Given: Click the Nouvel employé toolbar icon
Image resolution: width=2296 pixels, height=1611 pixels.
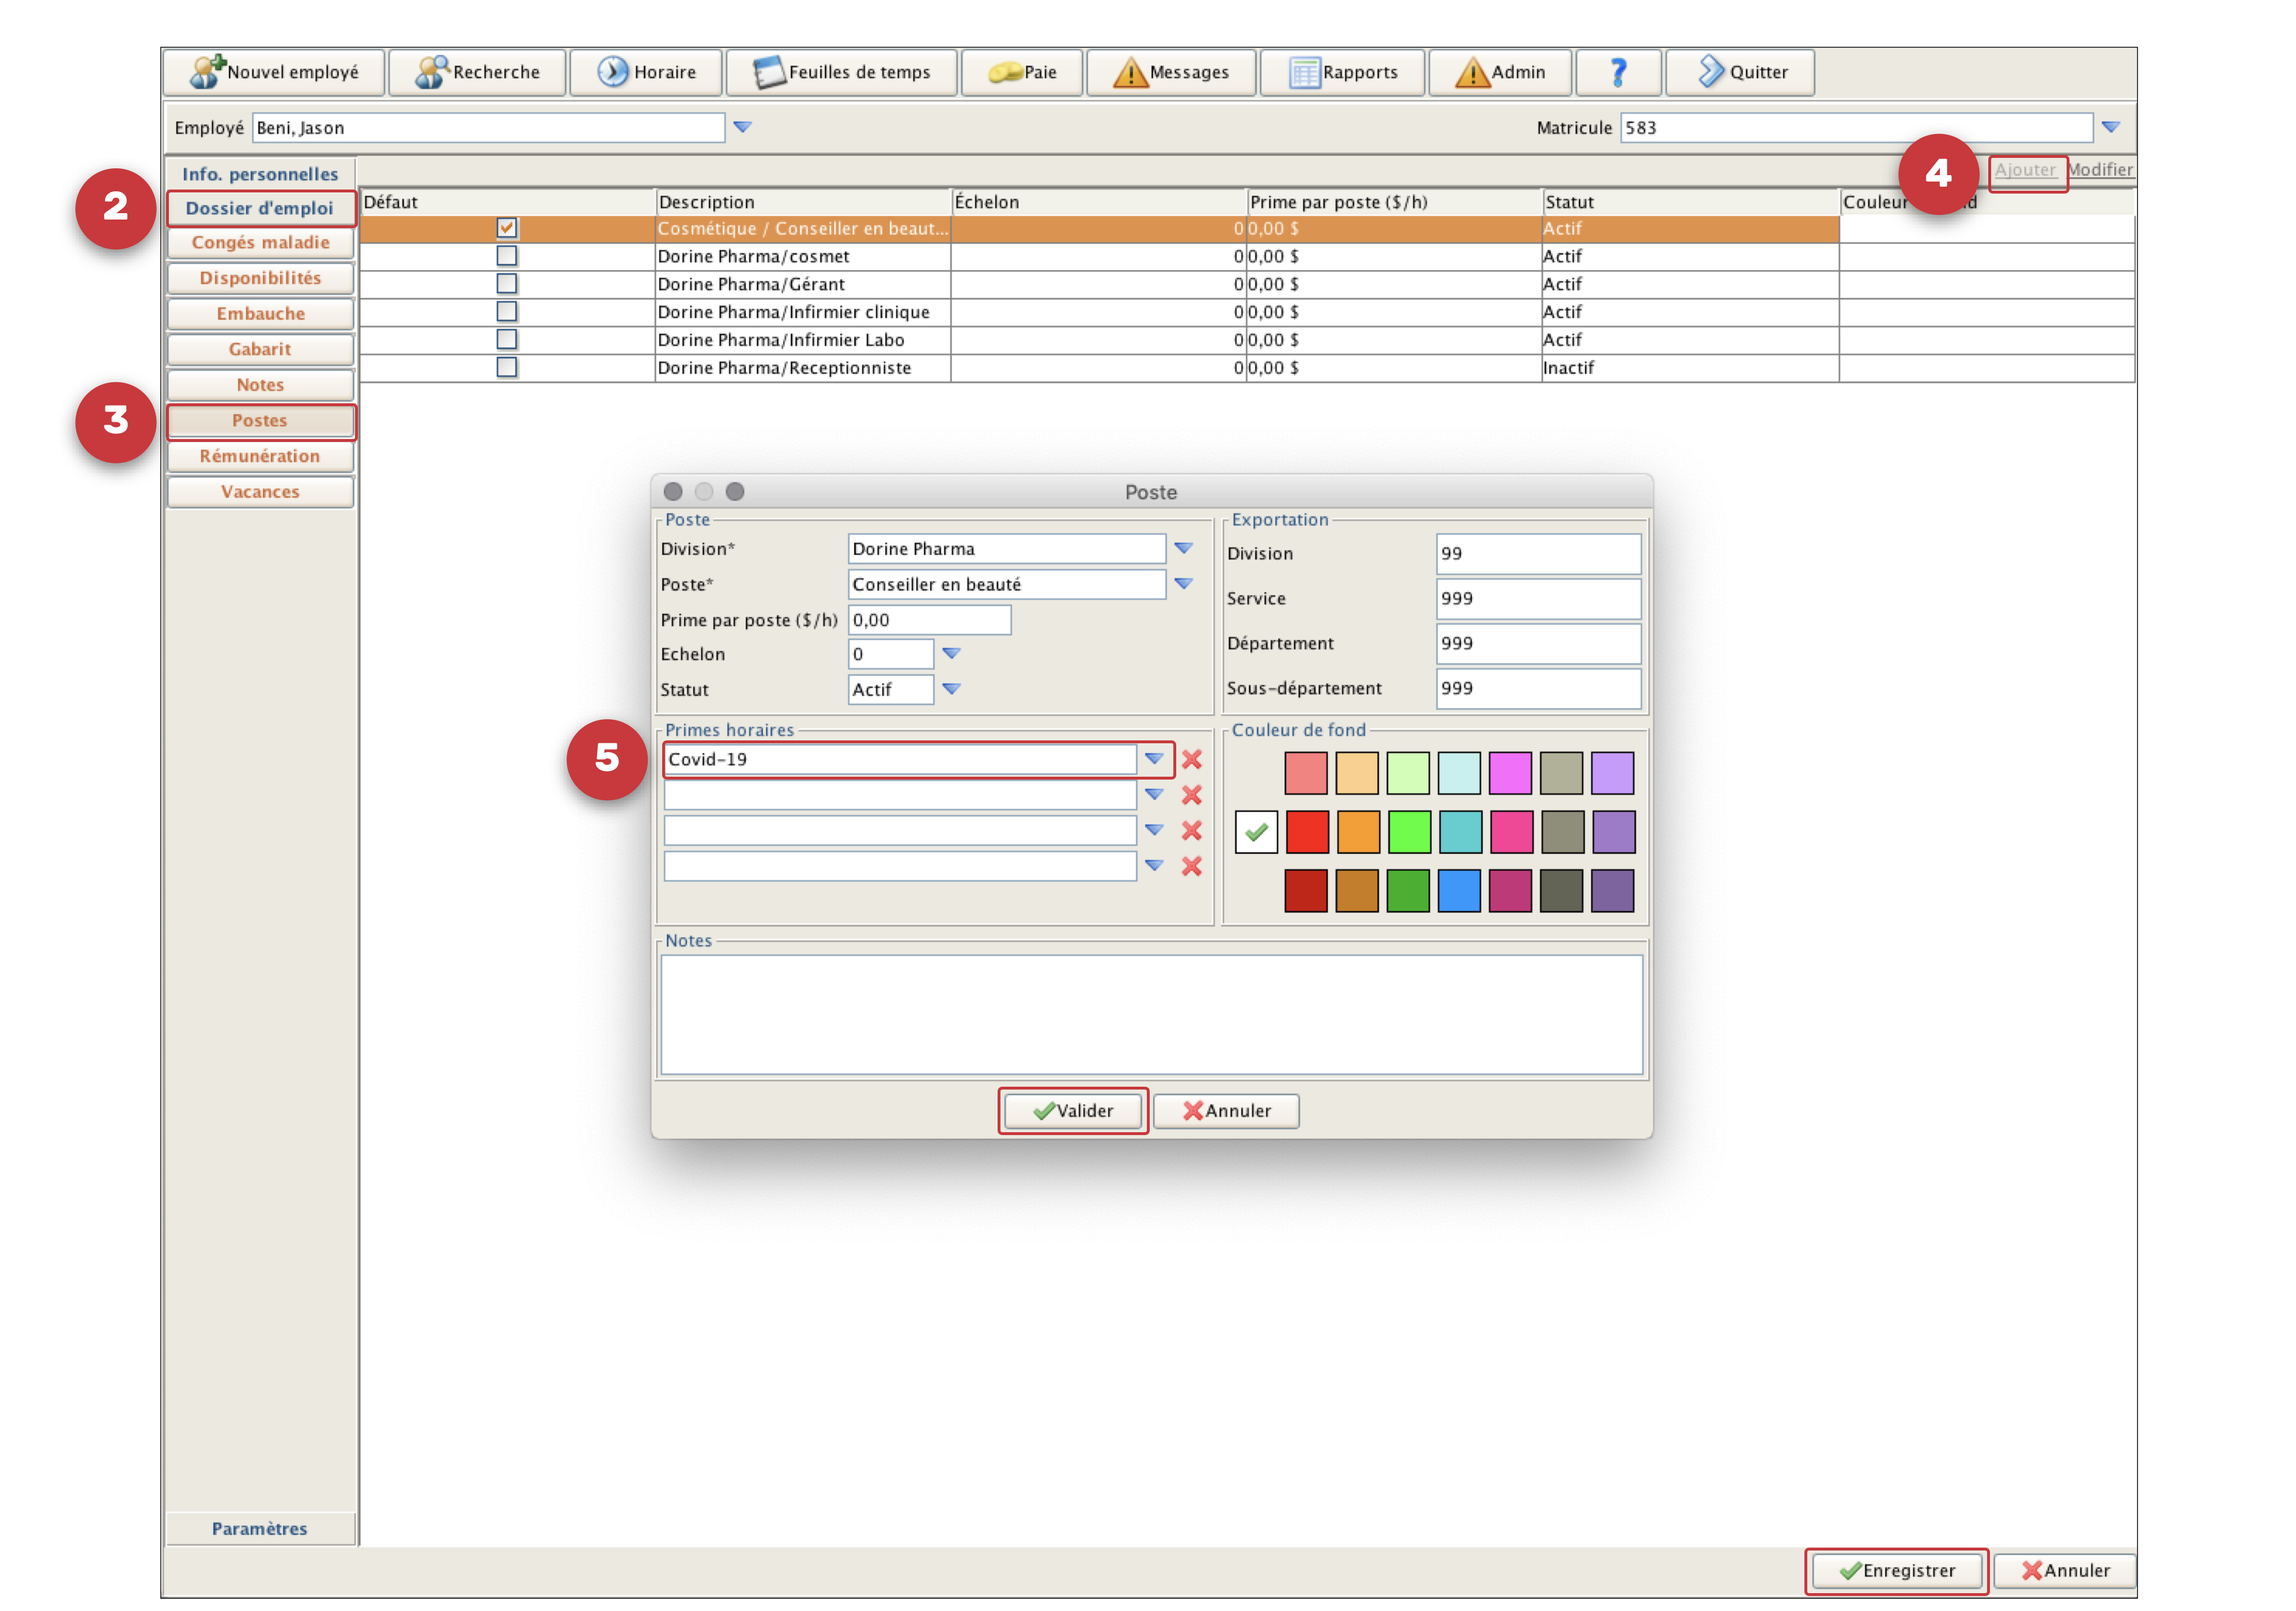Looking at the screenshot, I should pyautogui.click(x=208, y=72).
